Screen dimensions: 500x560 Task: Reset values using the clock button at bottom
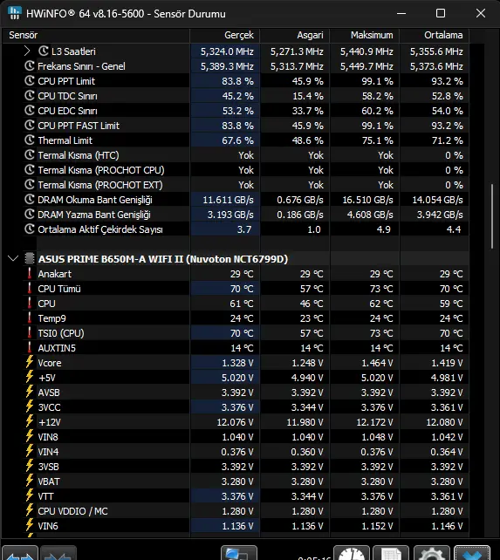pyautogui.click(x=352, y=553)
